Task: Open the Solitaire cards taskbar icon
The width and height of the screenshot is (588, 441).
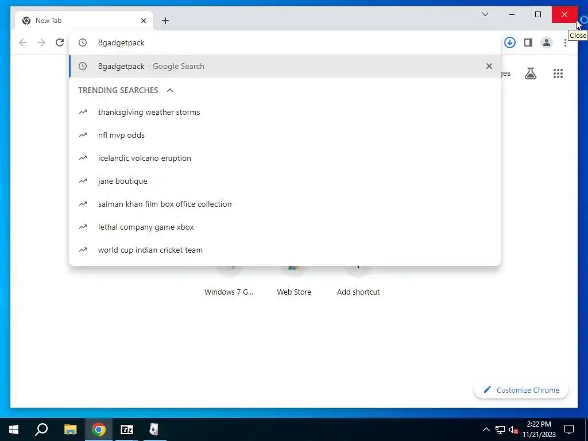Action: [x=154, y=430]
